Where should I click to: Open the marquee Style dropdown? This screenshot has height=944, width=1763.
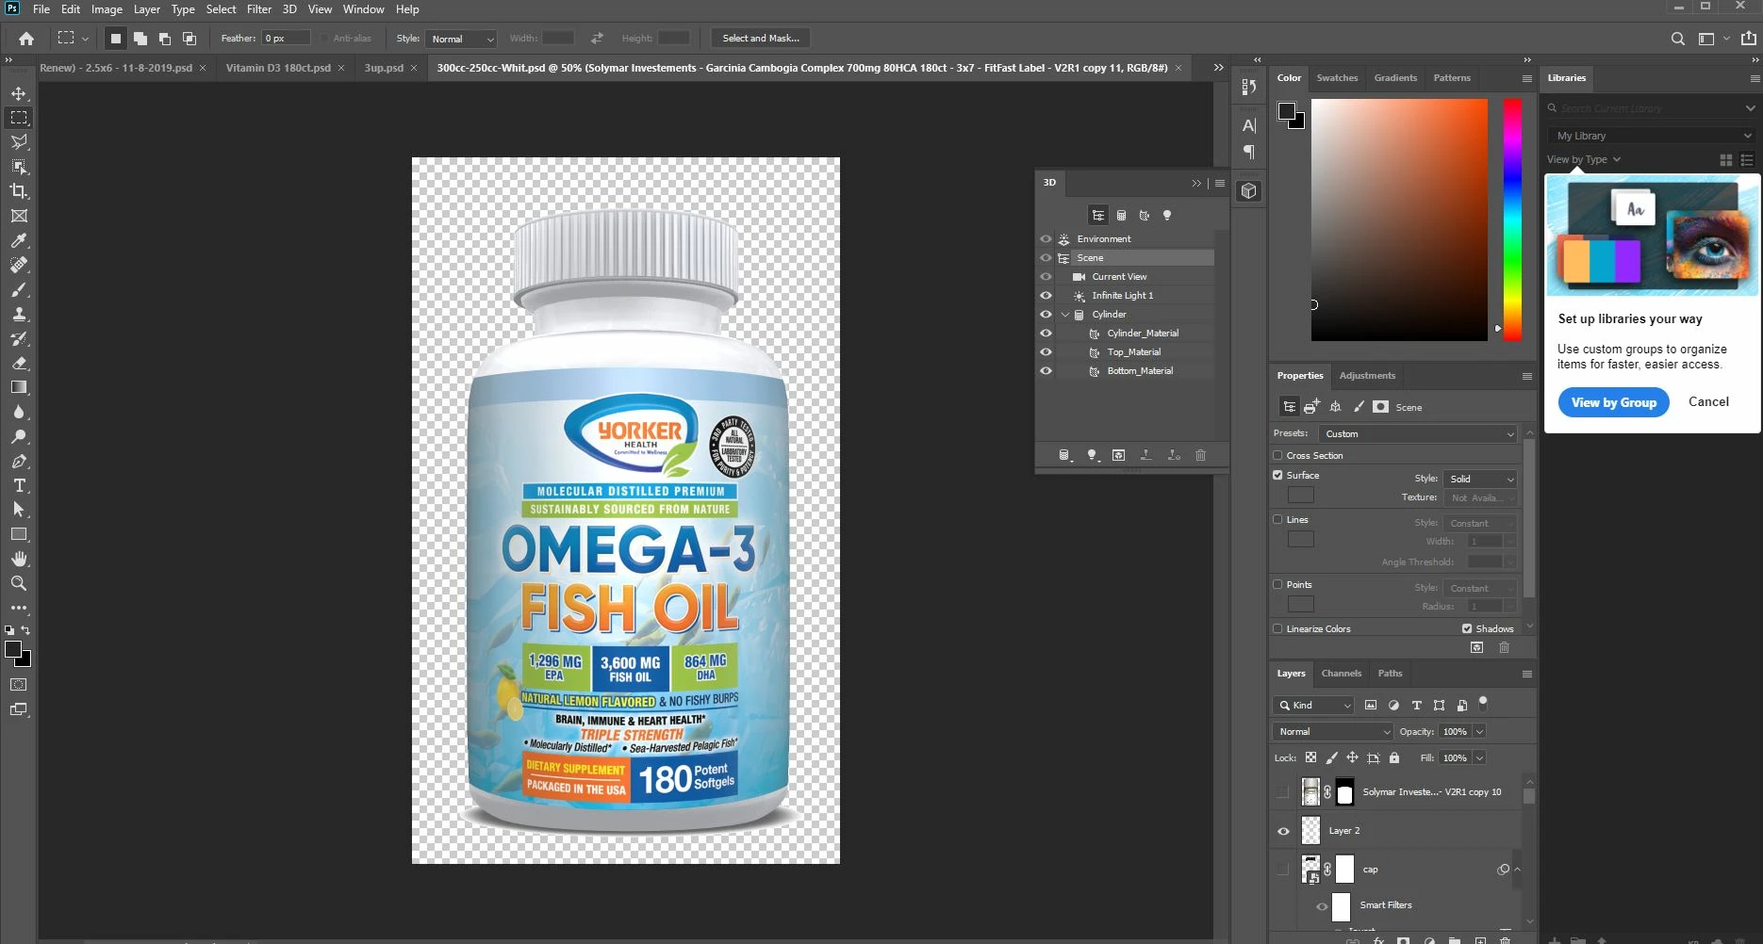[461, 39]
